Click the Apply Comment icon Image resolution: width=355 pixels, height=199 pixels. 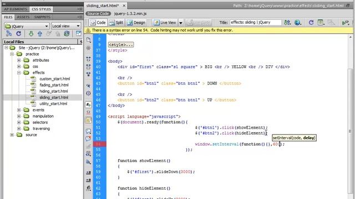[x=89, y=131]
